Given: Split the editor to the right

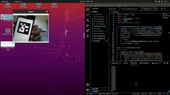Looking at the screenshot, I should coord(165,9).
